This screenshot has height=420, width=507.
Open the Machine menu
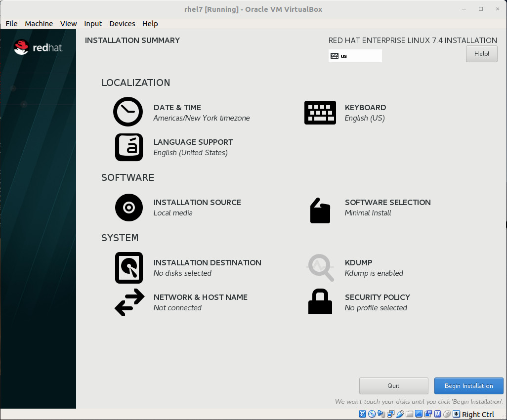pos(39,24)
